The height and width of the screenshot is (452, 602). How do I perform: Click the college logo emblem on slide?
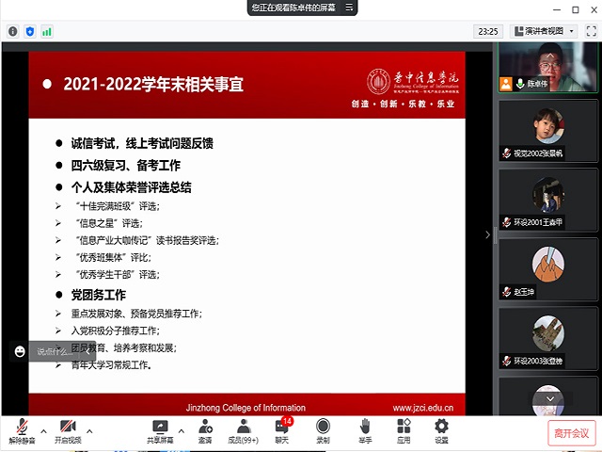pyautogui.click(x=378, y=81)
